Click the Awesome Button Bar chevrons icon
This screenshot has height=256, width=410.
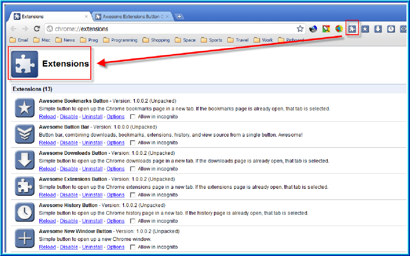(x=25, y=134)
